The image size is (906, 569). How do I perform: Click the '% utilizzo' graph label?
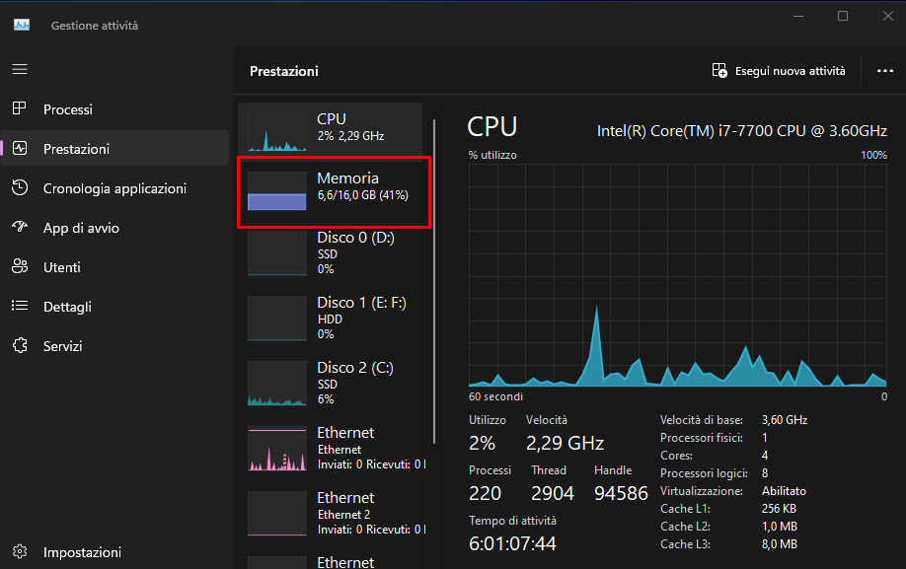[x=492, y=155]
